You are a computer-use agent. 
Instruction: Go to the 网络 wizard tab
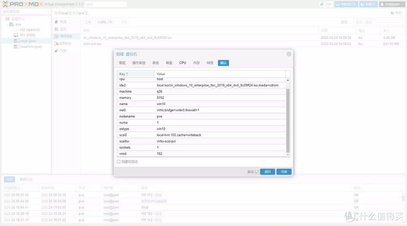pos(210,63)
